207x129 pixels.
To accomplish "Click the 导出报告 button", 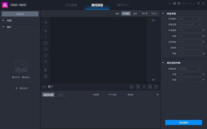I will 184,122.
